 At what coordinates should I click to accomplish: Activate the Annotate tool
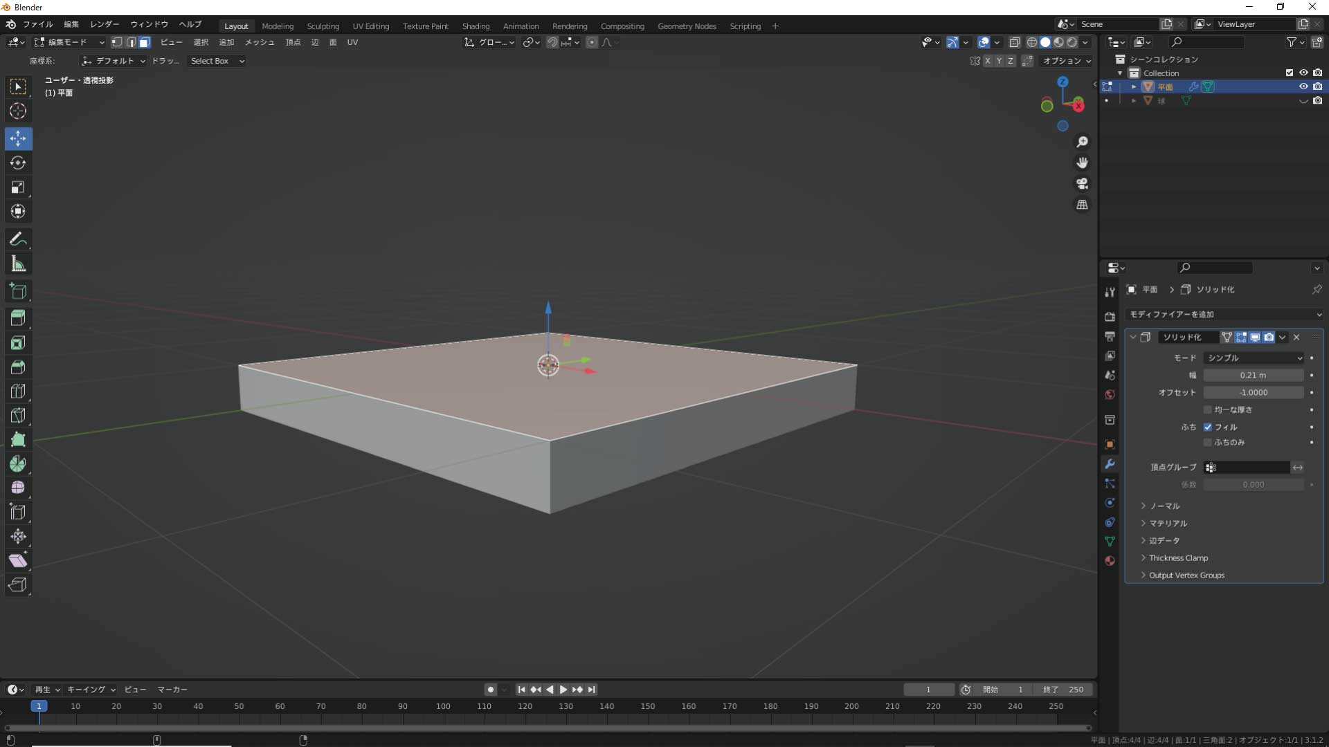click(x=18, y=239)
